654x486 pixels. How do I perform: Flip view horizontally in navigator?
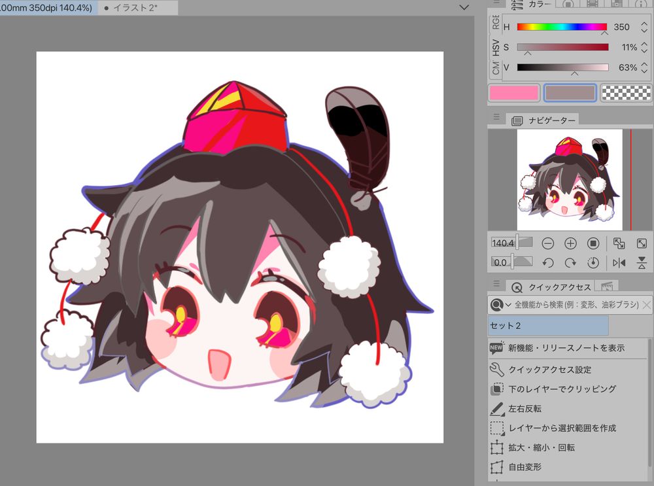click(619, 263)
